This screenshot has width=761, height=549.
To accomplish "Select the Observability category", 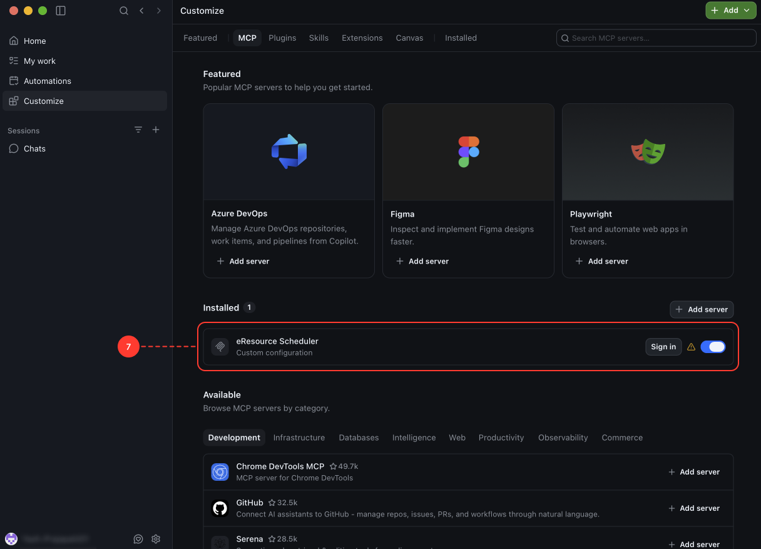I will pos(563,438).
